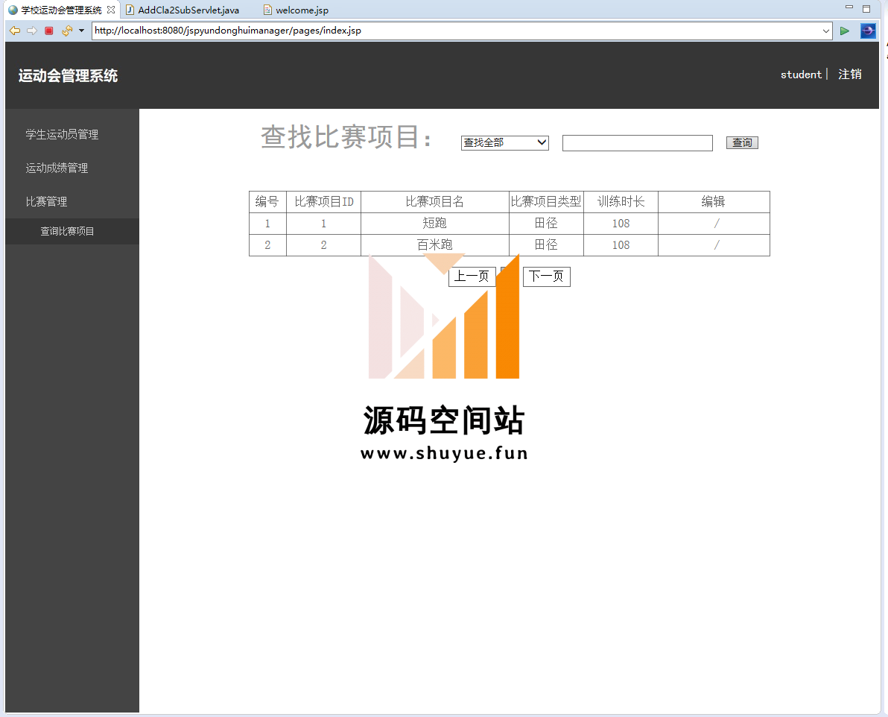Click 编辑 column header
Screen dimensions: 888x717
pyautogui.click(x=714, y=202)
